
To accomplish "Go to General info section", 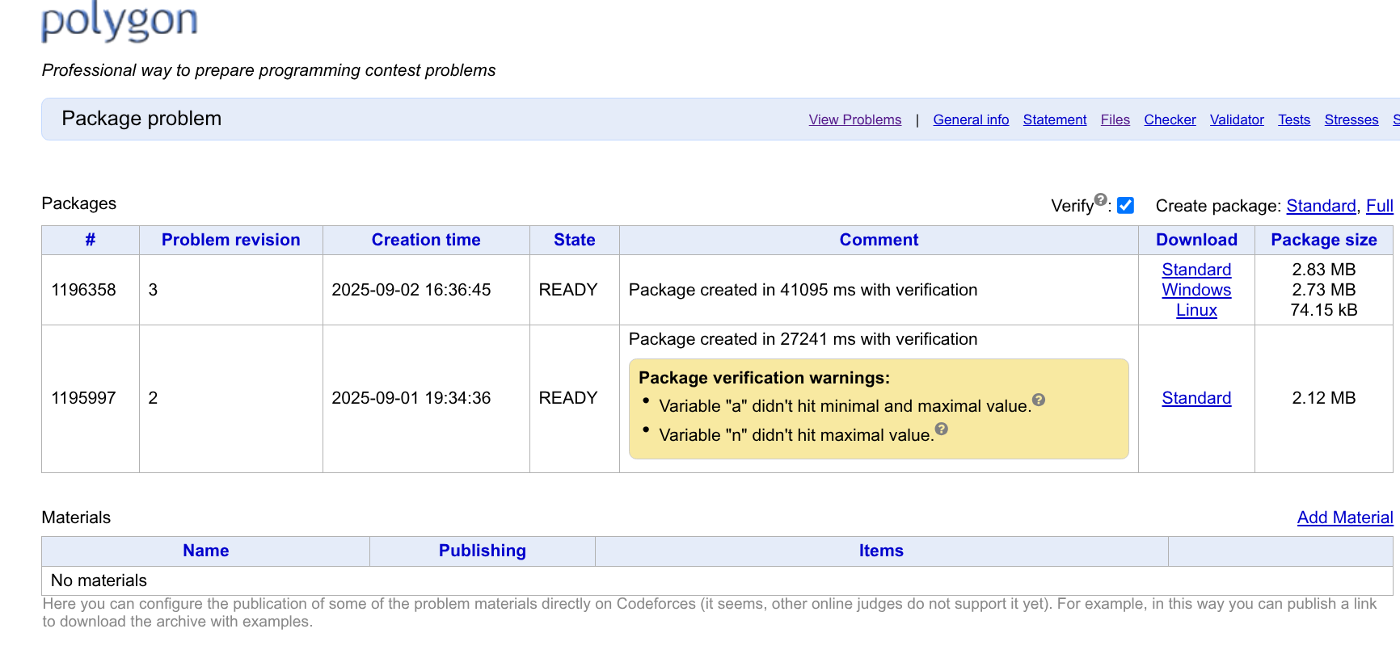I will point(971,119).
